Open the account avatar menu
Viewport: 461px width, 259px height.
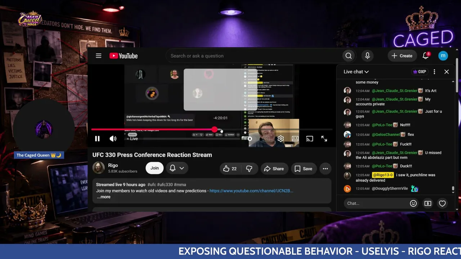(x=443, y=56)
